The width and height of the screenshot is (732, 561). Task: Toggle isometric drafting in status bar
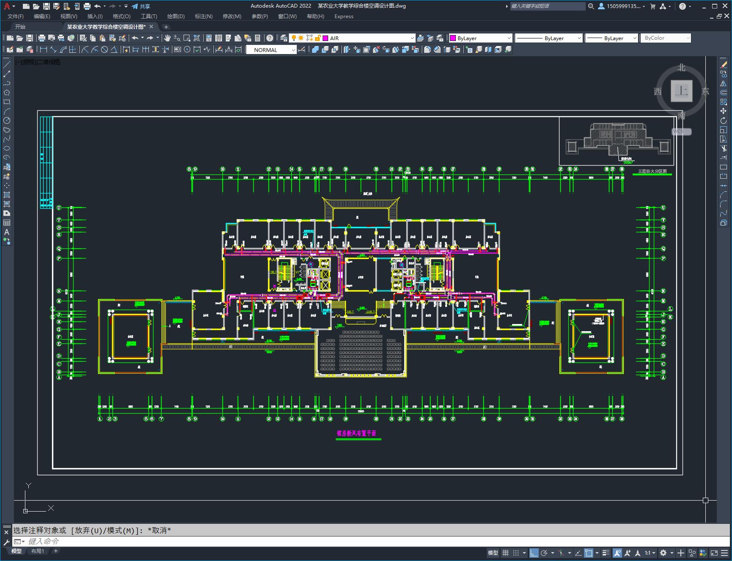pyautogui.click(x=561, y=553)
